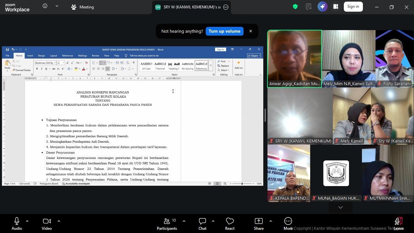Screen dimensions: 414x233
Task: Toggle the Video camera on or off
Action: [x=47, y=224]
